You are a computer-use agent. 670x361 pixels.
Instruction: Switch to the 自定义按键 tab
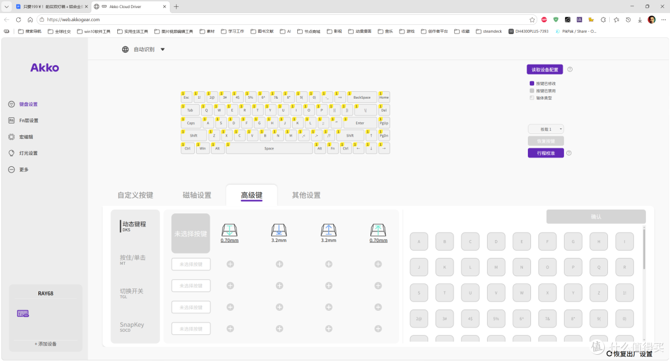(x=135, y=195)
